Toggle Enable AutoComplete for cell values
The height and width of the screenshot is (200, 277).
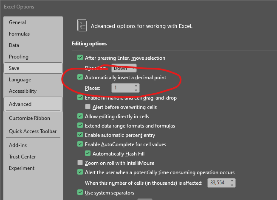80,144
